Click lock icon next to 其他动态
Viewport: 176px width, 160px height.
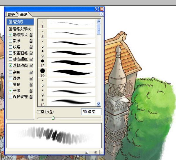[x=31, y=65]
